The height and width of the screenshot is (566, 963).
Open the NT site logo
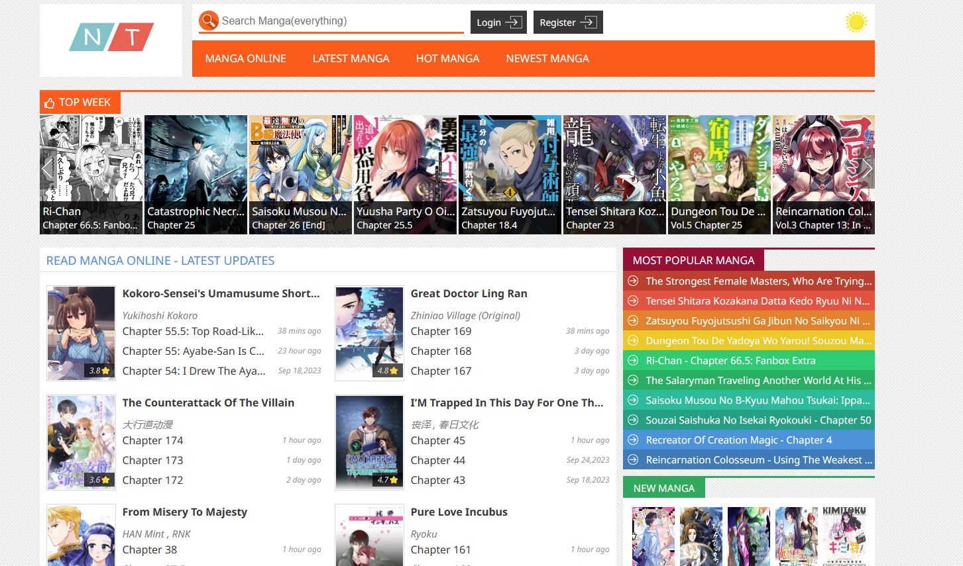tap(111, 37)
